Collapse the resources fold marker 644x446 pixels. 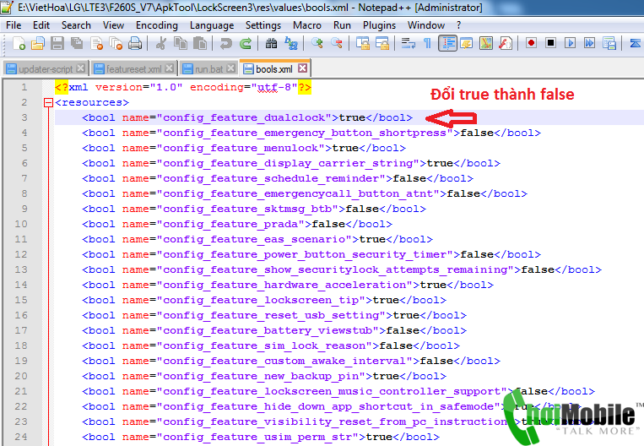tap(48, 103)
